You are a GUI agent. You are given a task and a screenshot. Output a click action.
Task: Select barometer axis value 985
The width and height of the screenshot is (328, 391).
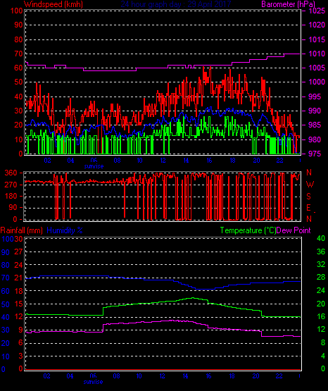tap(315, 125)
